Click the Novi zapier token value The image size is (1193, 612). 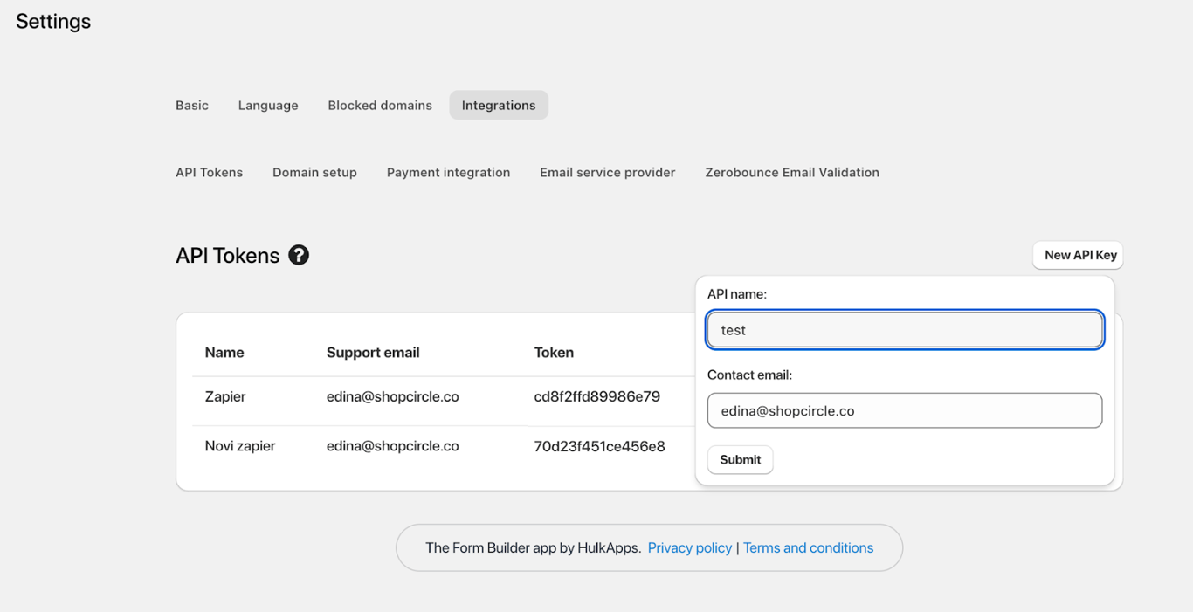pyautogui.click(x=599, y=446)
